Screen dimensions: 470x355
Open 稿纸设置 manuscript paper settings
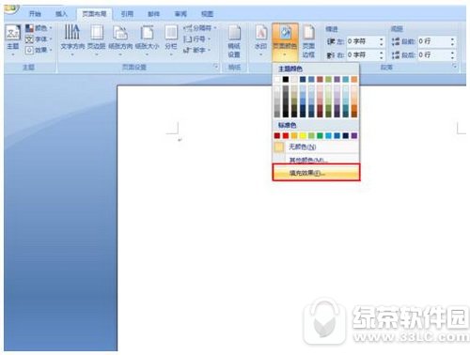pos(234,41)
